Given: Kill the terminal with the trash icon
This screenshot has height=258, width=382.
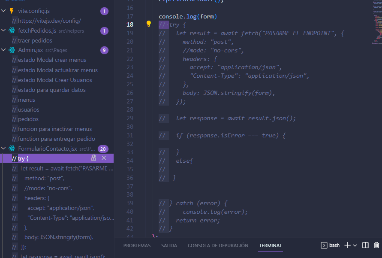Looking at the screenshot, I should [x=376, y=245].
